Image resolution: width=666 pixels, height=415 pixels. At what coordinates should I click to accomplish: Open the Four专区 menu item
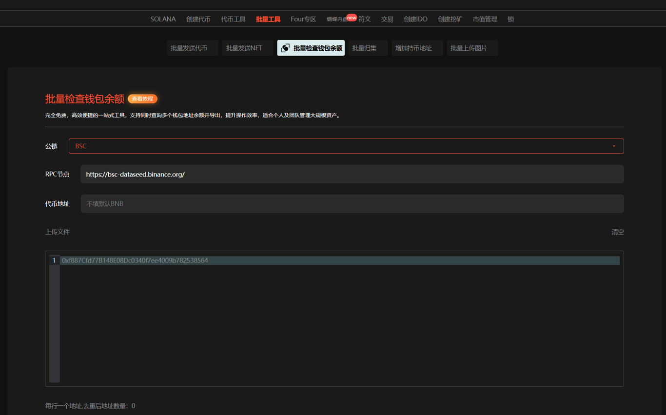303,19
